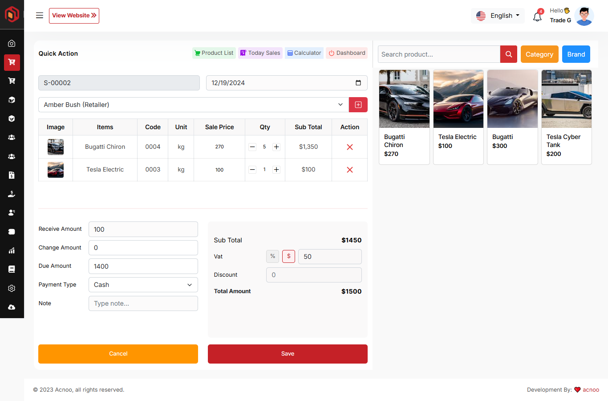Open the date picker calendar icon
This screenshot has height=401, width=608.
tap(358, 83)
